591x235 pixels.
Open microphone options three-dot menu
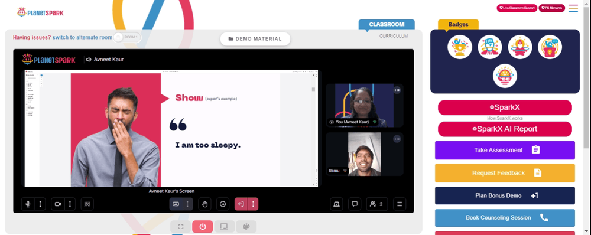40,204
